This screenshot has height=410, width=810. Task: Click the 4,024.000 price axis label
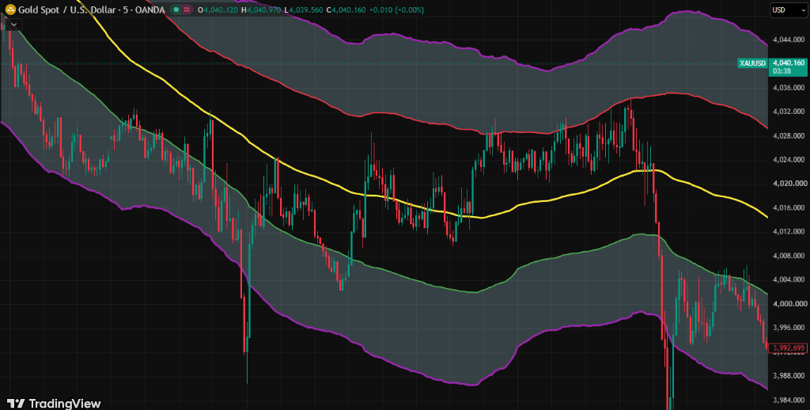789,160
